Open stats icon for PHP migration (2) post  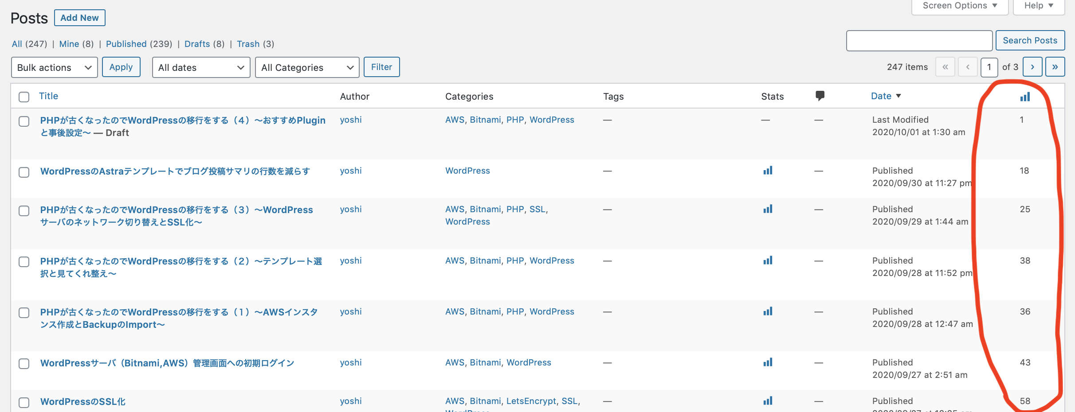pos(768,260)
